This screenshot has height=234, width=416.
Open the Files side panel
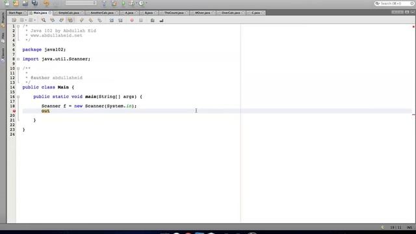coord(3,38)
